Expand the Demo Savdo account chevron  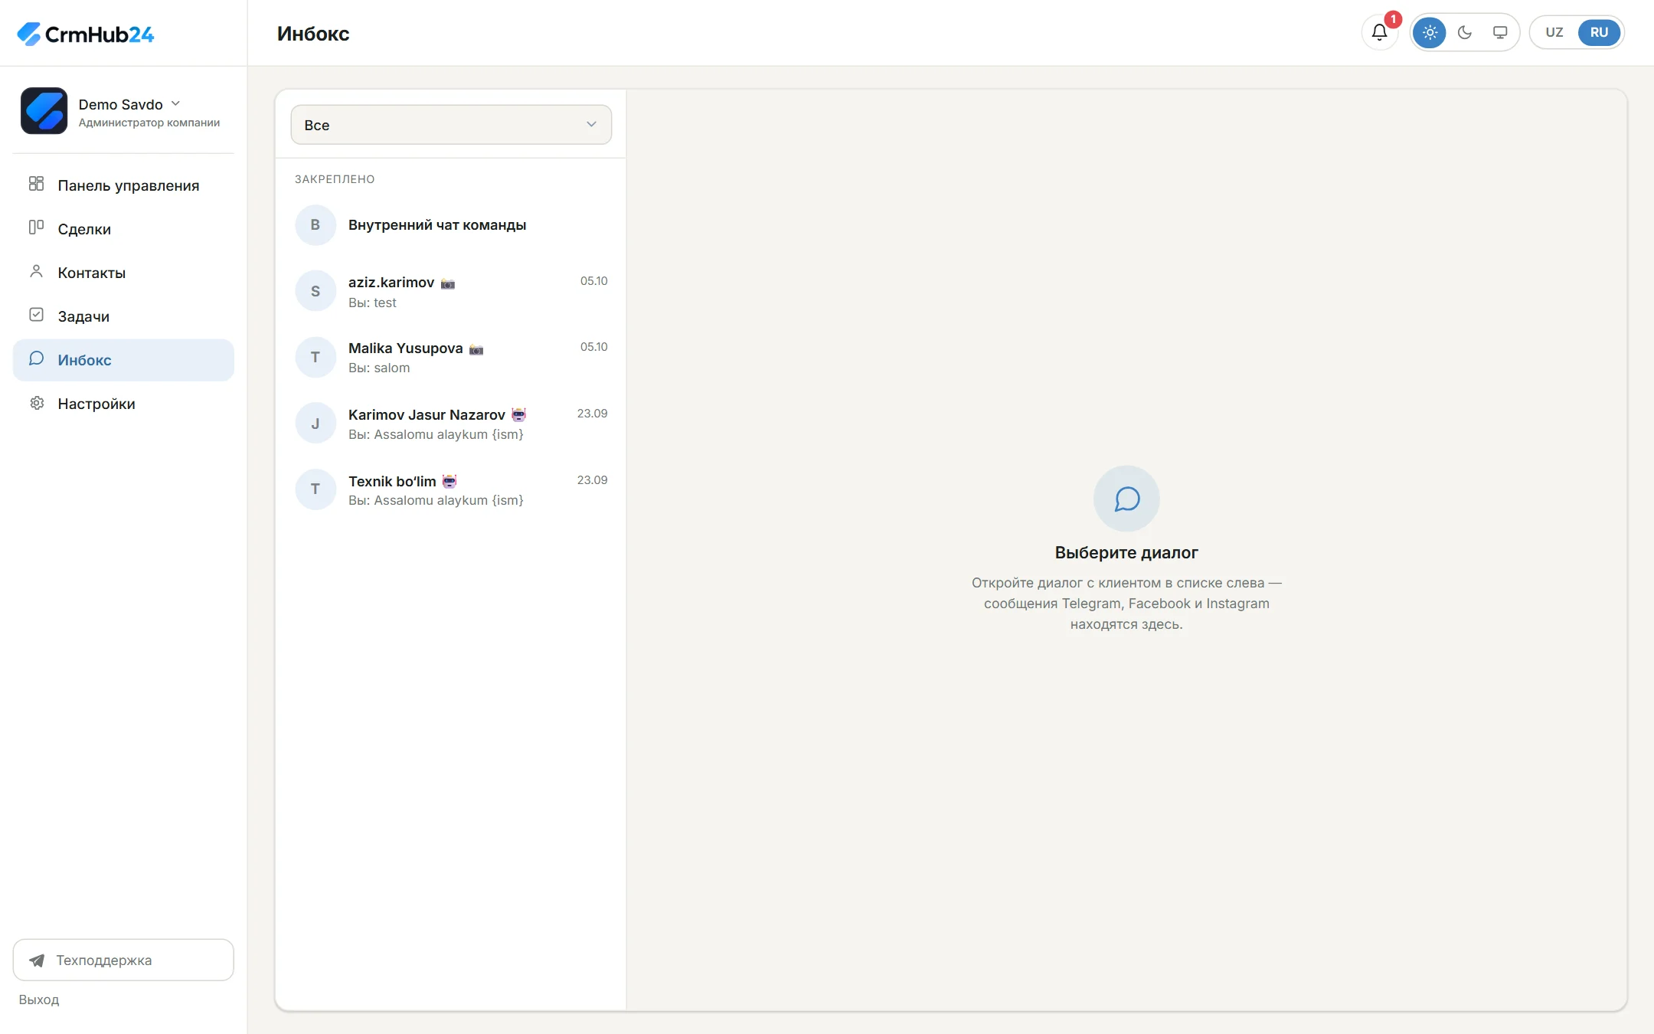click(176, 103)
